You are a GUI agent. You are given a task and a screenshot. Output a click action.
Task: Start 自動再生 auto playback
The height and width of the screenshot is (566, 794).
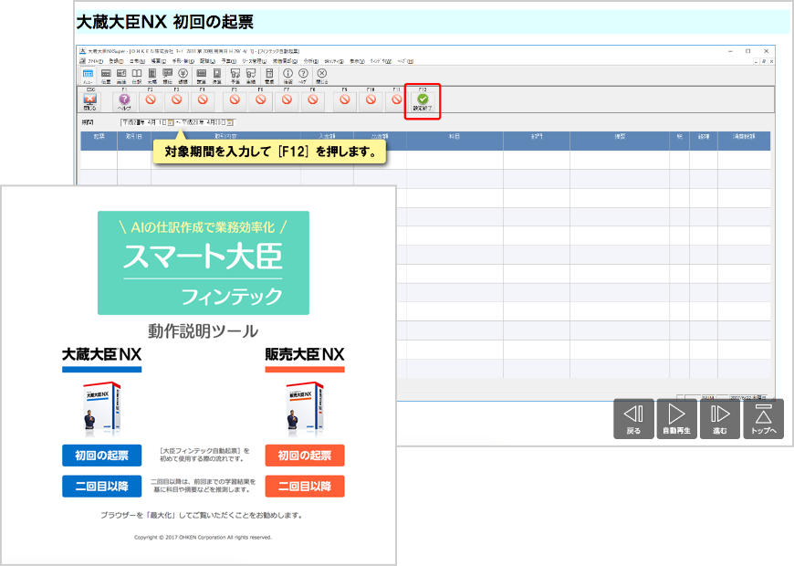coord(676,418)
